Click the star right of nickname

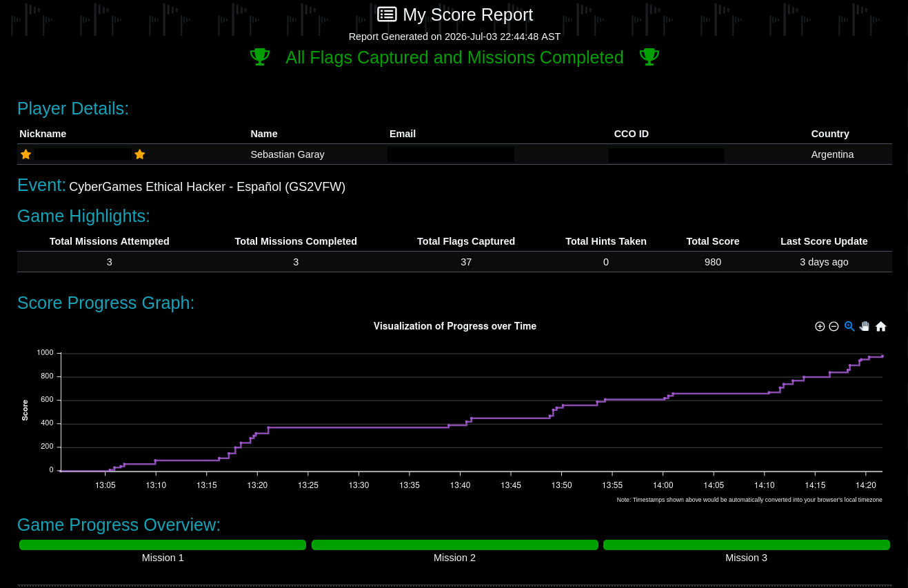pyautogui.click(x=139, y=154)
